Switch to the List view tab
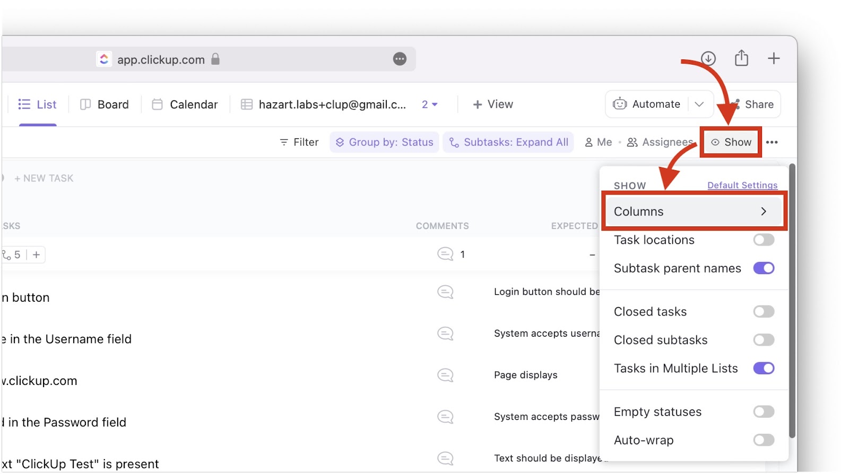 [37, 104]
